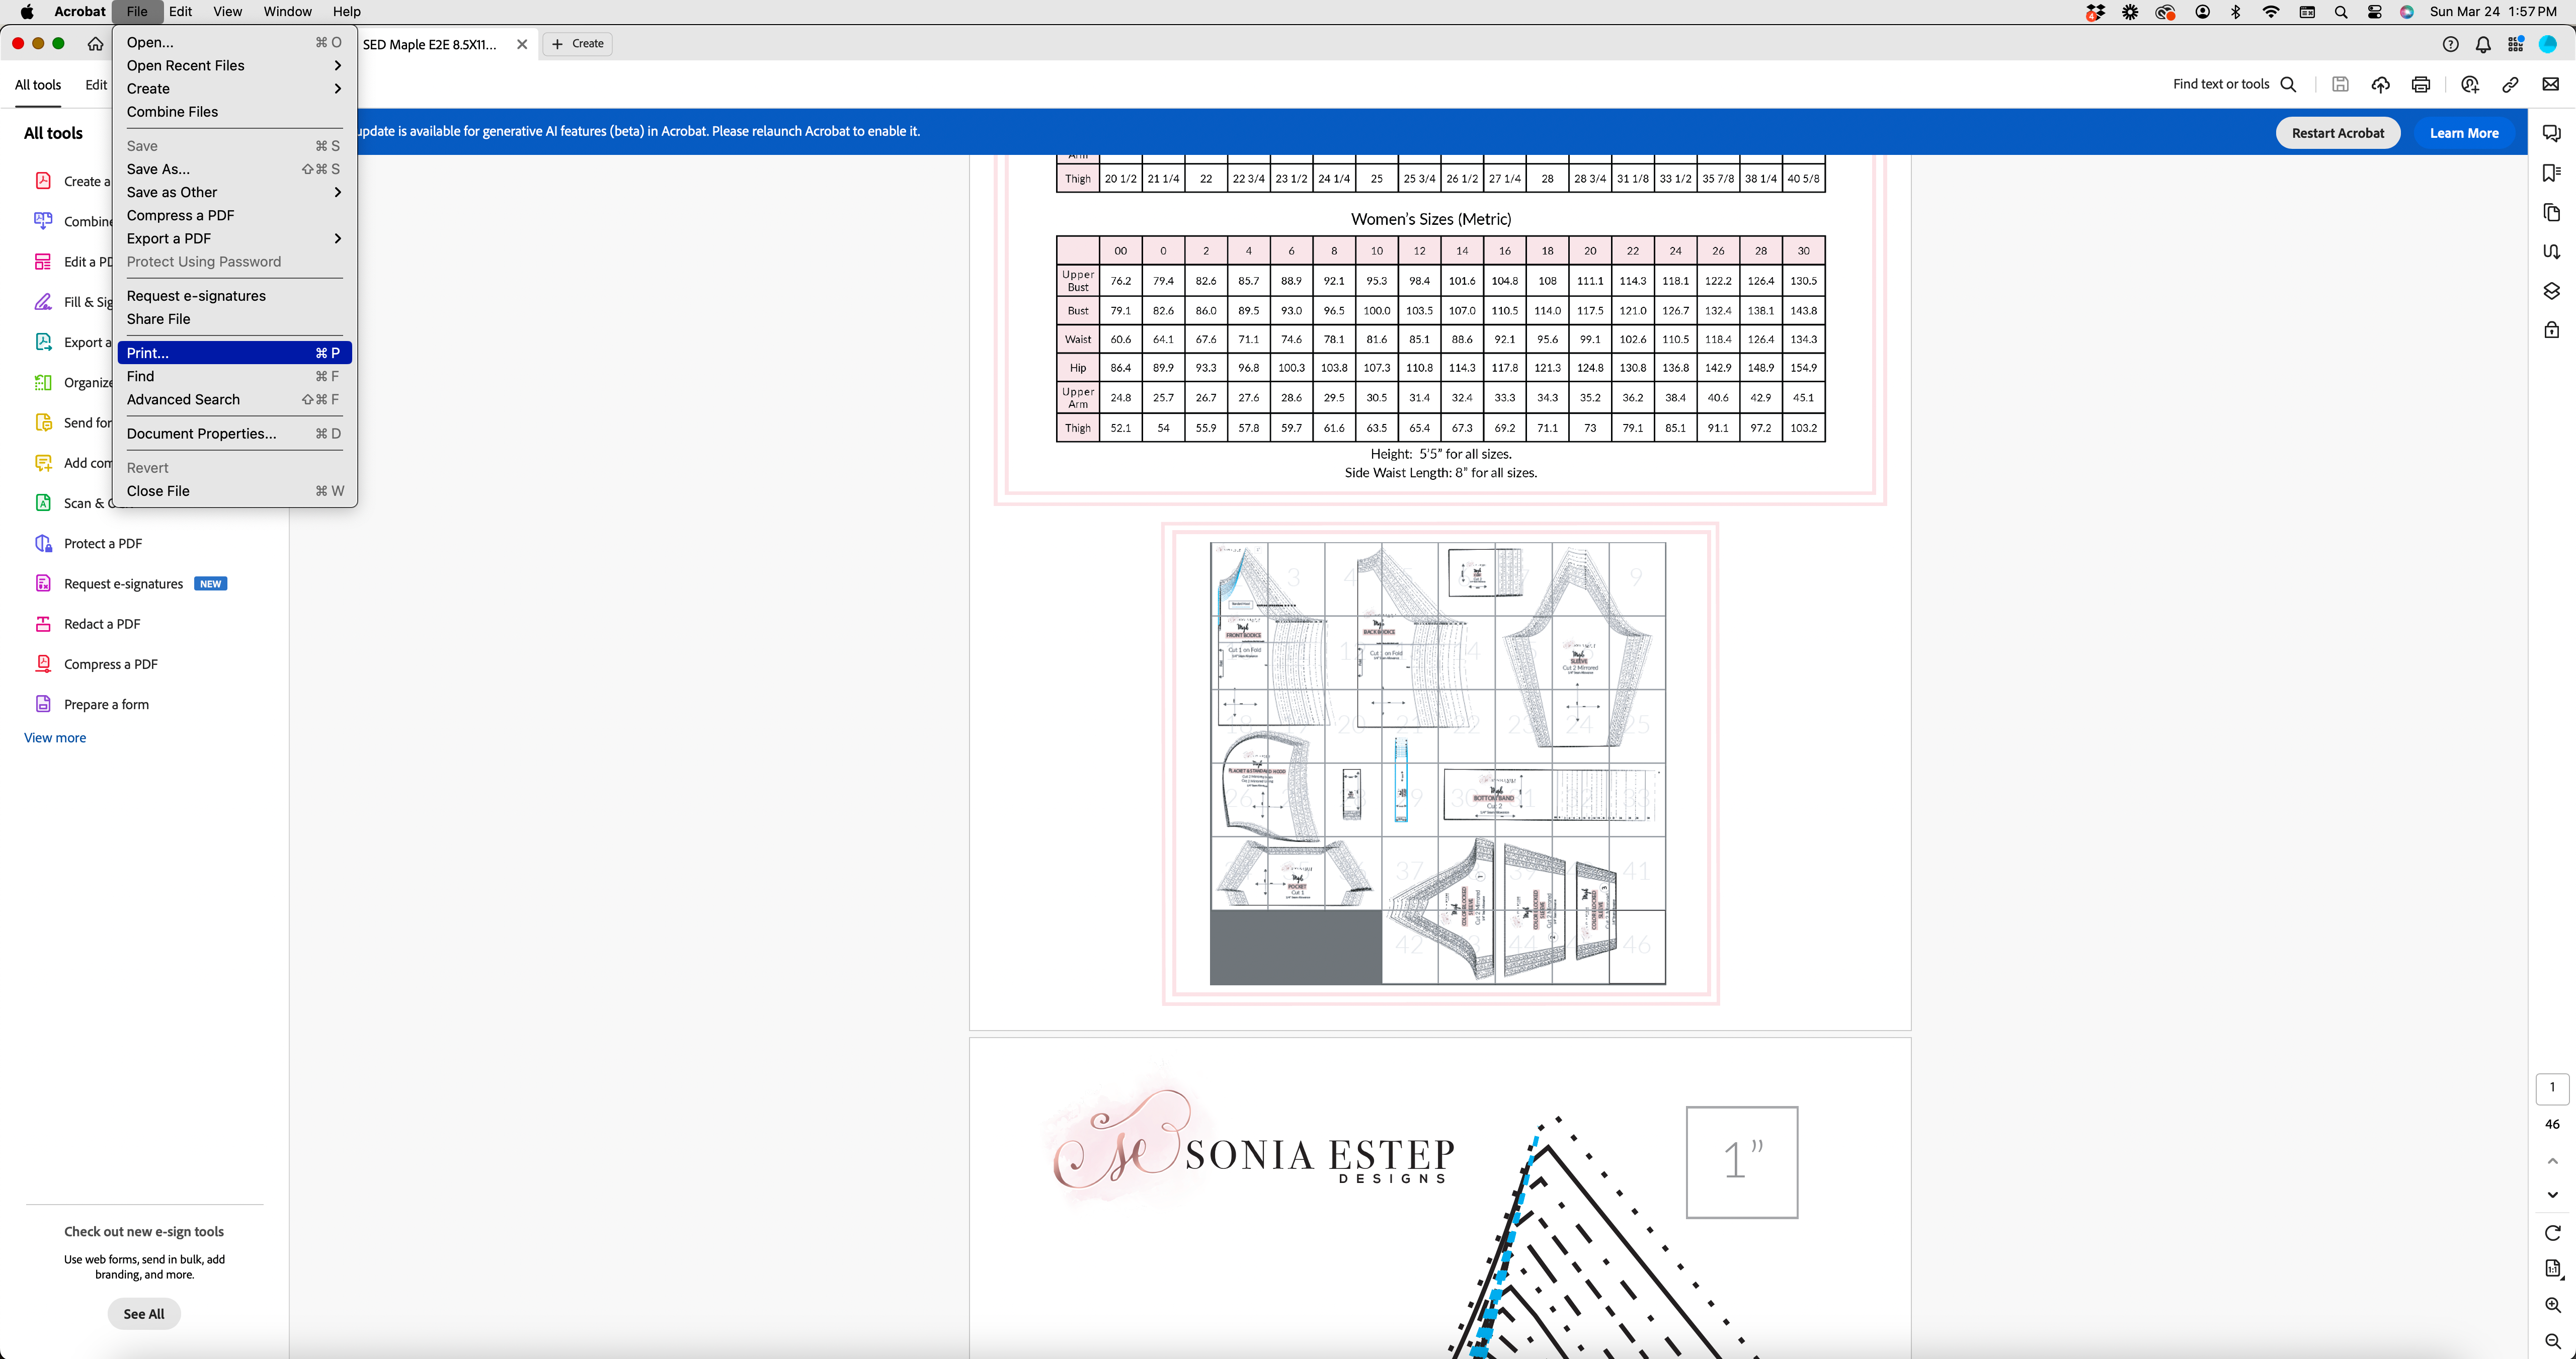Open the notifications bell icon
2576x1359 pixels.
pyautogui.click(x=2483, y=44)
